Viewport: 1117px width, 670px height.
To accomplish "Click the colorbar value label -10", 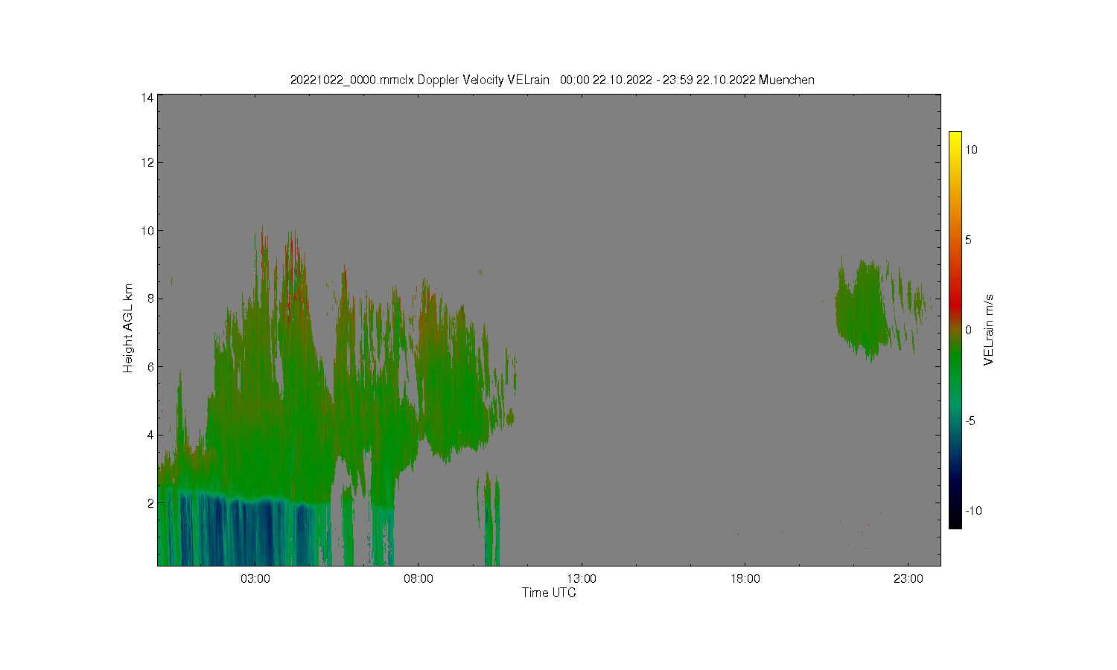I will (973, 511).
